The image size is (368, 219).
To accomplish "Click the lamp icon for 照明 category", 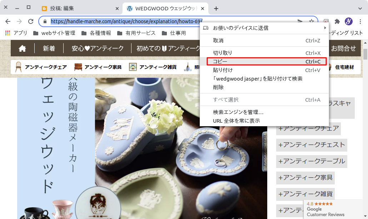I will tap(188, 67).
